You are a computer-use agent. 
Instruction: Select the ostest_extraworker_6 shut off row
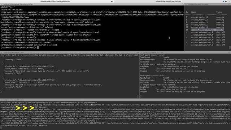click(x=205, y=45)
